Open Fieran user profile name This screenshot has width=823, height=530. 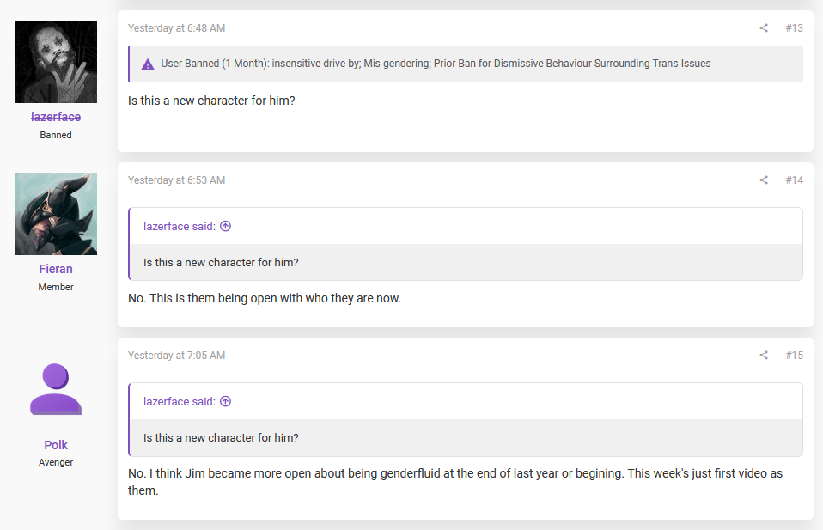(56, 269)
